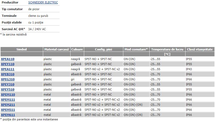The image size is (215, 122).
Task: Click IP66 in the XPEM511 row
Action: [x=189, y=110]
